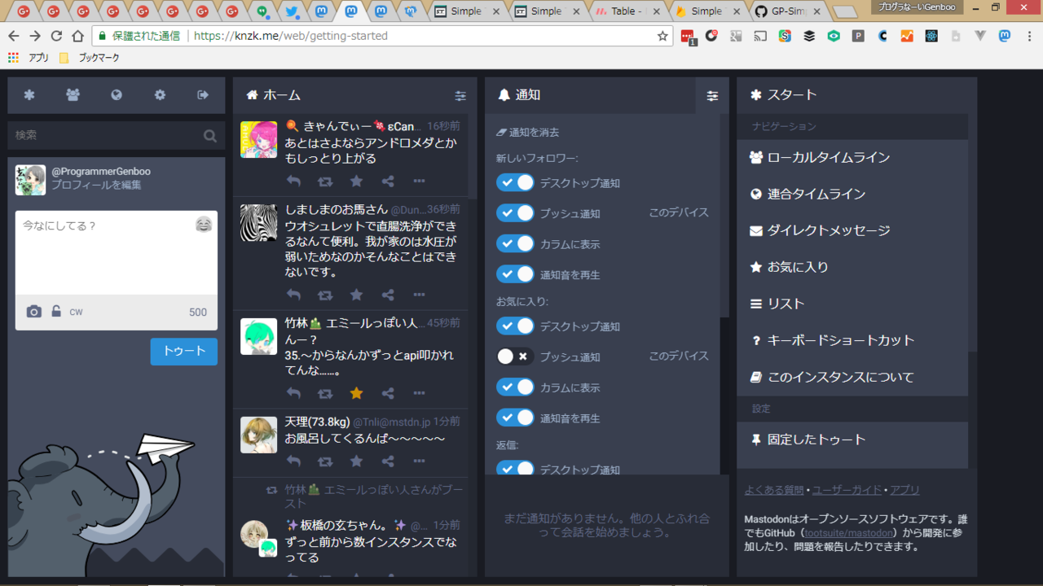The width and height of the screenshot is (1043, 586).
Task: Toggle 通知音を再生 under new followers
Action: 515,274
